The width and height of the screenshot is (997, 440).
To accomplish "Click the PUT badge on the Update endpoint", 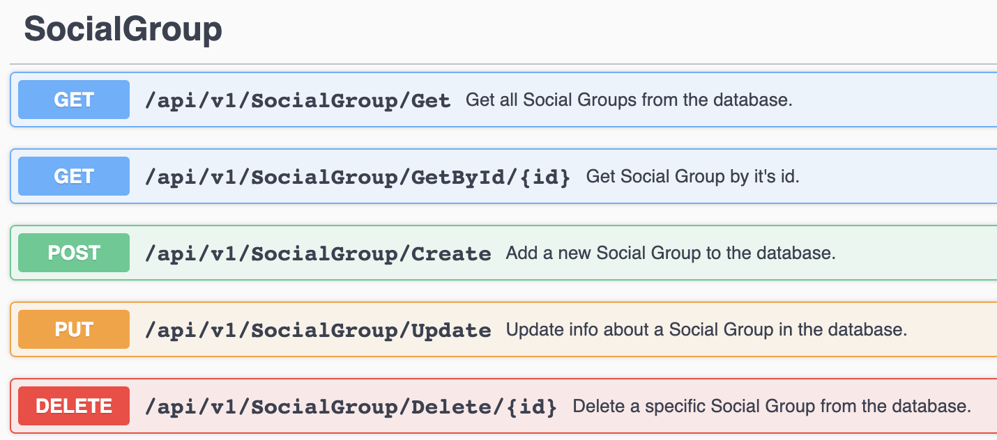I will click(x=73, y=329).
